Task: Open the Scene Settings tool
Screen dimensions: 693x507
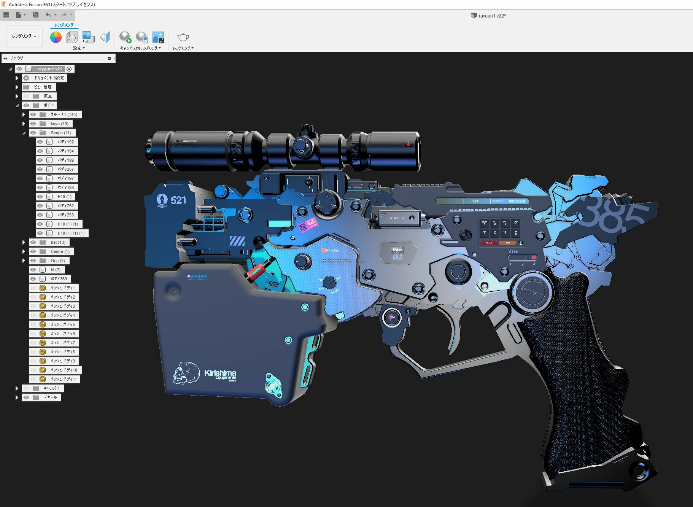Action: click(x=72, y=37)
